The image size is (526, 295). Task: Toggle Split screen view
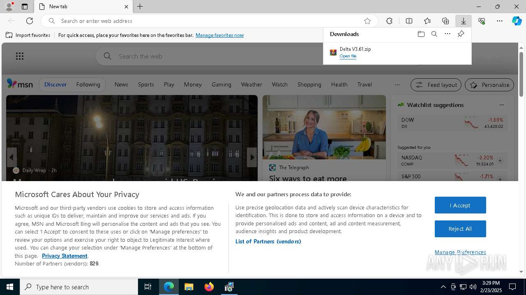[x=409, y=21]
